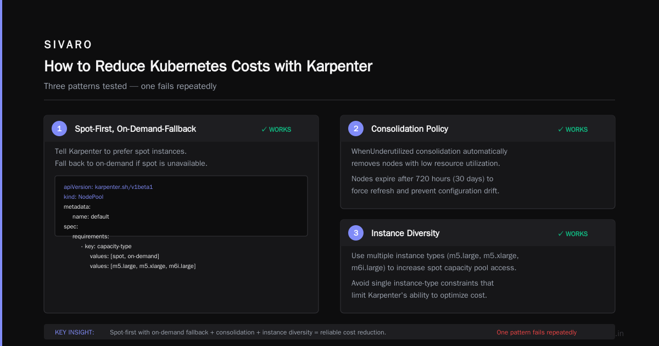Click the 'KEY INSIGHT:' label
The image size is (659, 346).
coord(75,332)
